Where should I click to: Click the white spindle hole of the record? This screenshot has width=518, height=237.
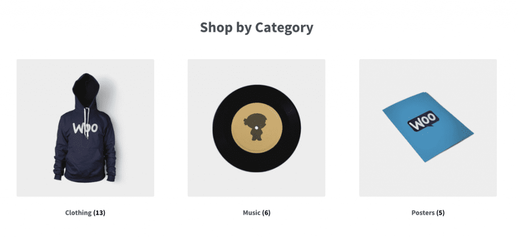pos(256,128)
